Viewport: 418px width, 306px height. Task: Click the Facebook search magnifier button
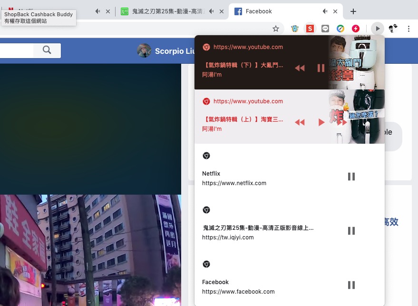[x=47, y=50]
